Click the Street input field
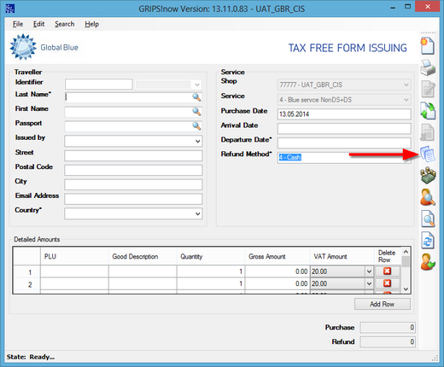Image resolution: width=444 pixels, height=367 pixels. tap(133, 155)
